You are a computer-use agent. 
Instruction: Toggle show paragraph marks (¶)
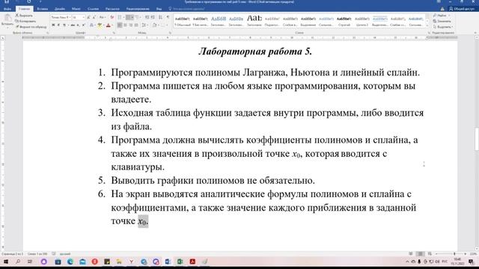pyautogui.click(x=168, y=17)
